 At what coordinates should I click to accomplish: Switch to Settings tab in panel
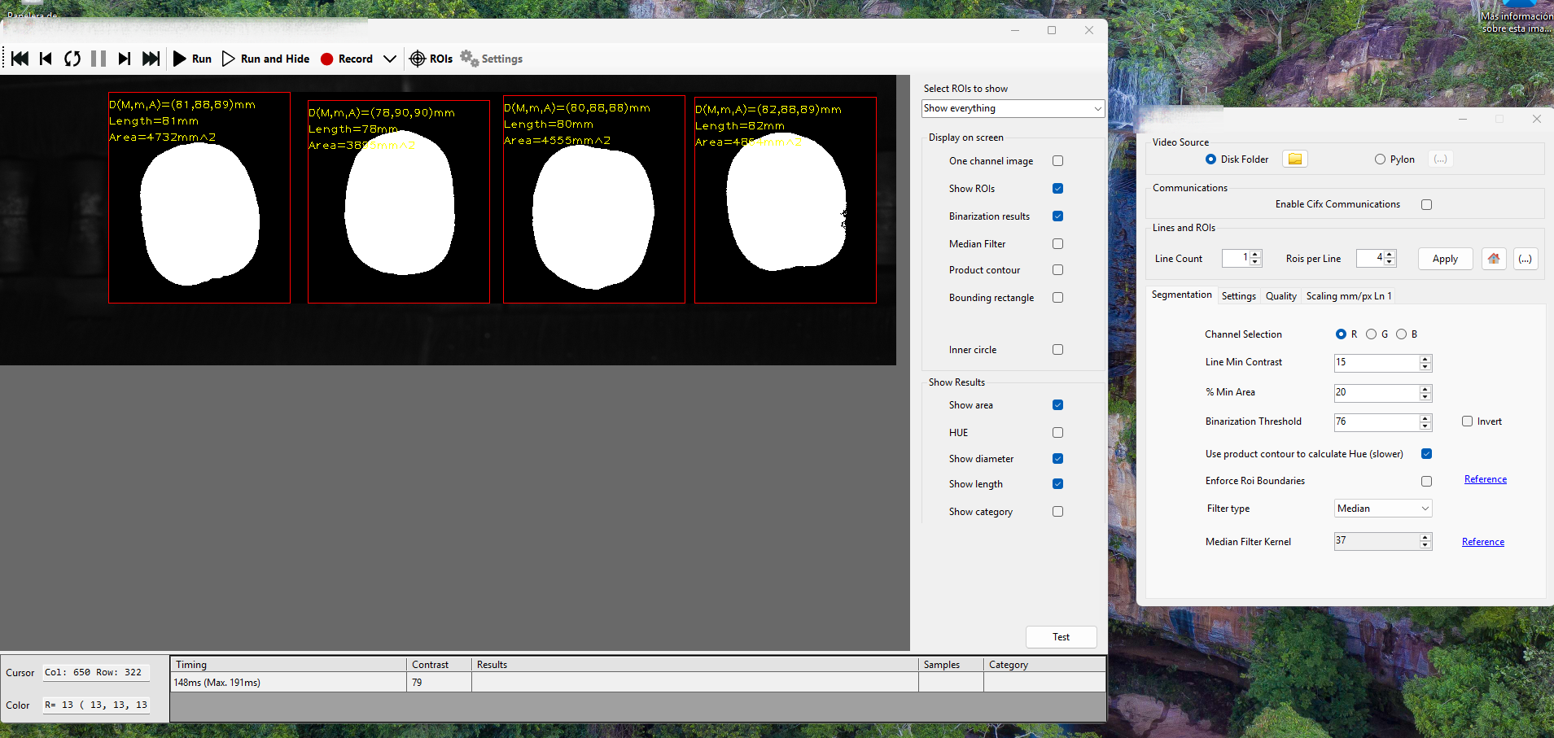pyautogui.click(x=1238, y=296)
